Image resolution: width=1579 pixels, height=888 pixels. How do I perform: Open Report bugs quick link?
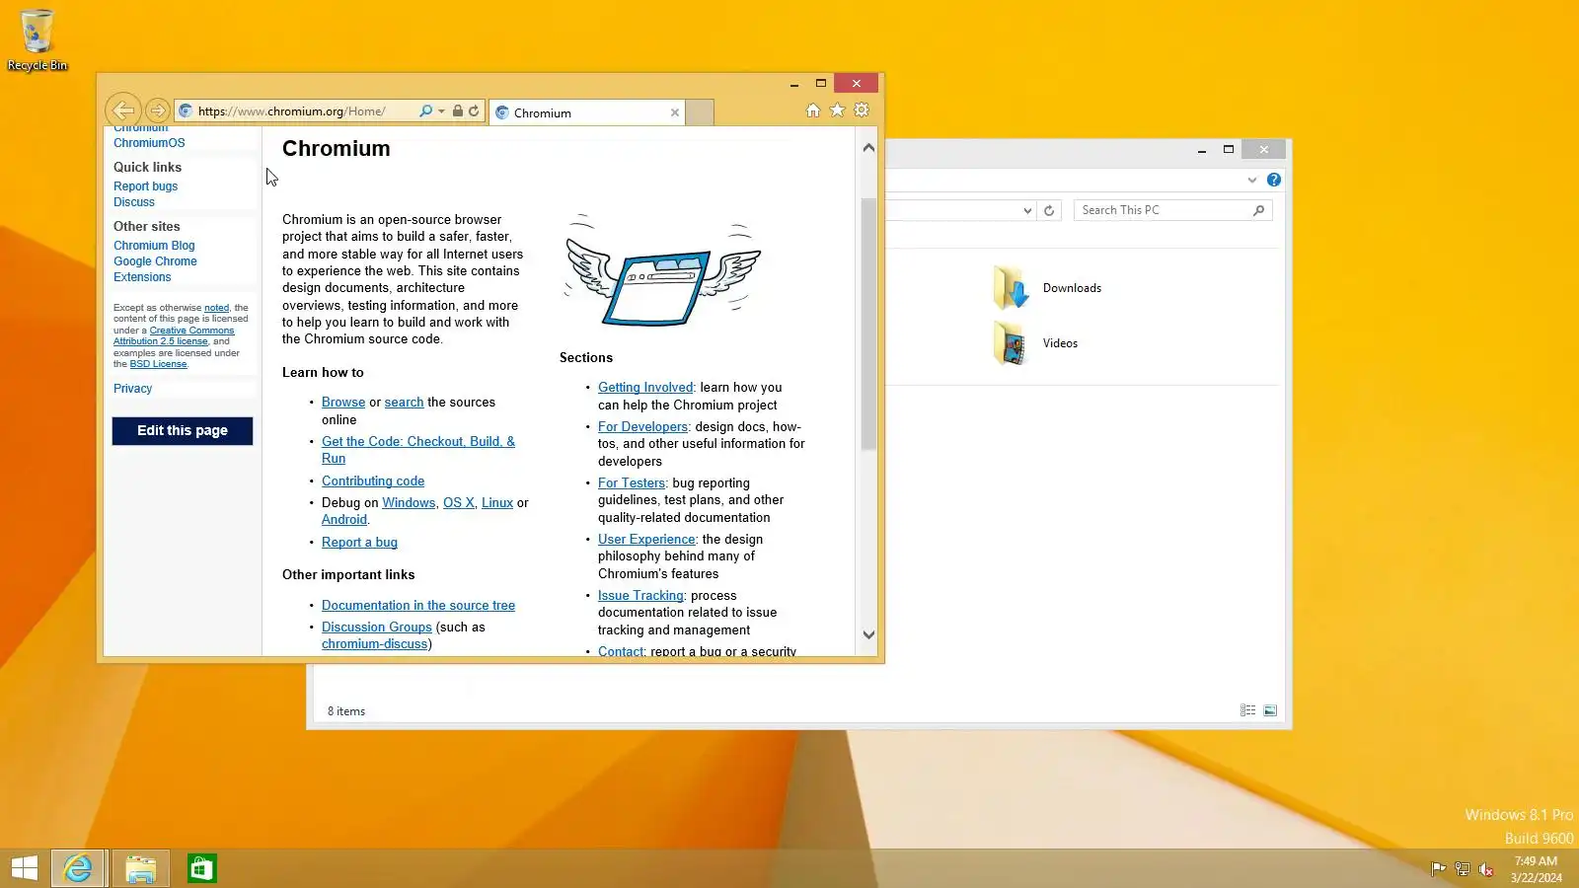pos(146,186)
